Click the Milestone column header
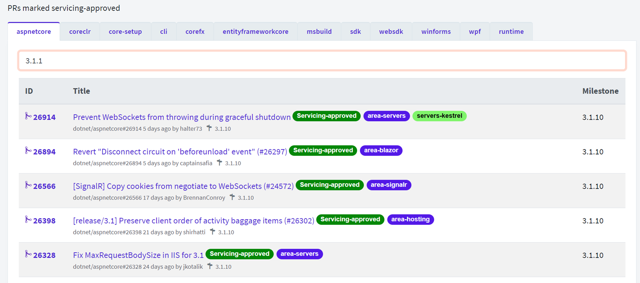640x283 pixels. pos(600,91)
